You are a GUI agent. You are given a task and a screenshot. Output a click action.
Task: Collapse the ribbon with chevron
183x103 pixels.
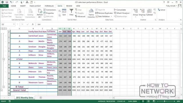pos(181,20)
